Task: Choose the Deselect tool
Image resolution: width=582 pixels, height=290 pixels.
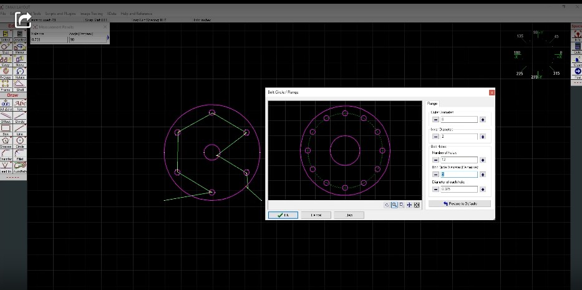Action: point(20,36)
